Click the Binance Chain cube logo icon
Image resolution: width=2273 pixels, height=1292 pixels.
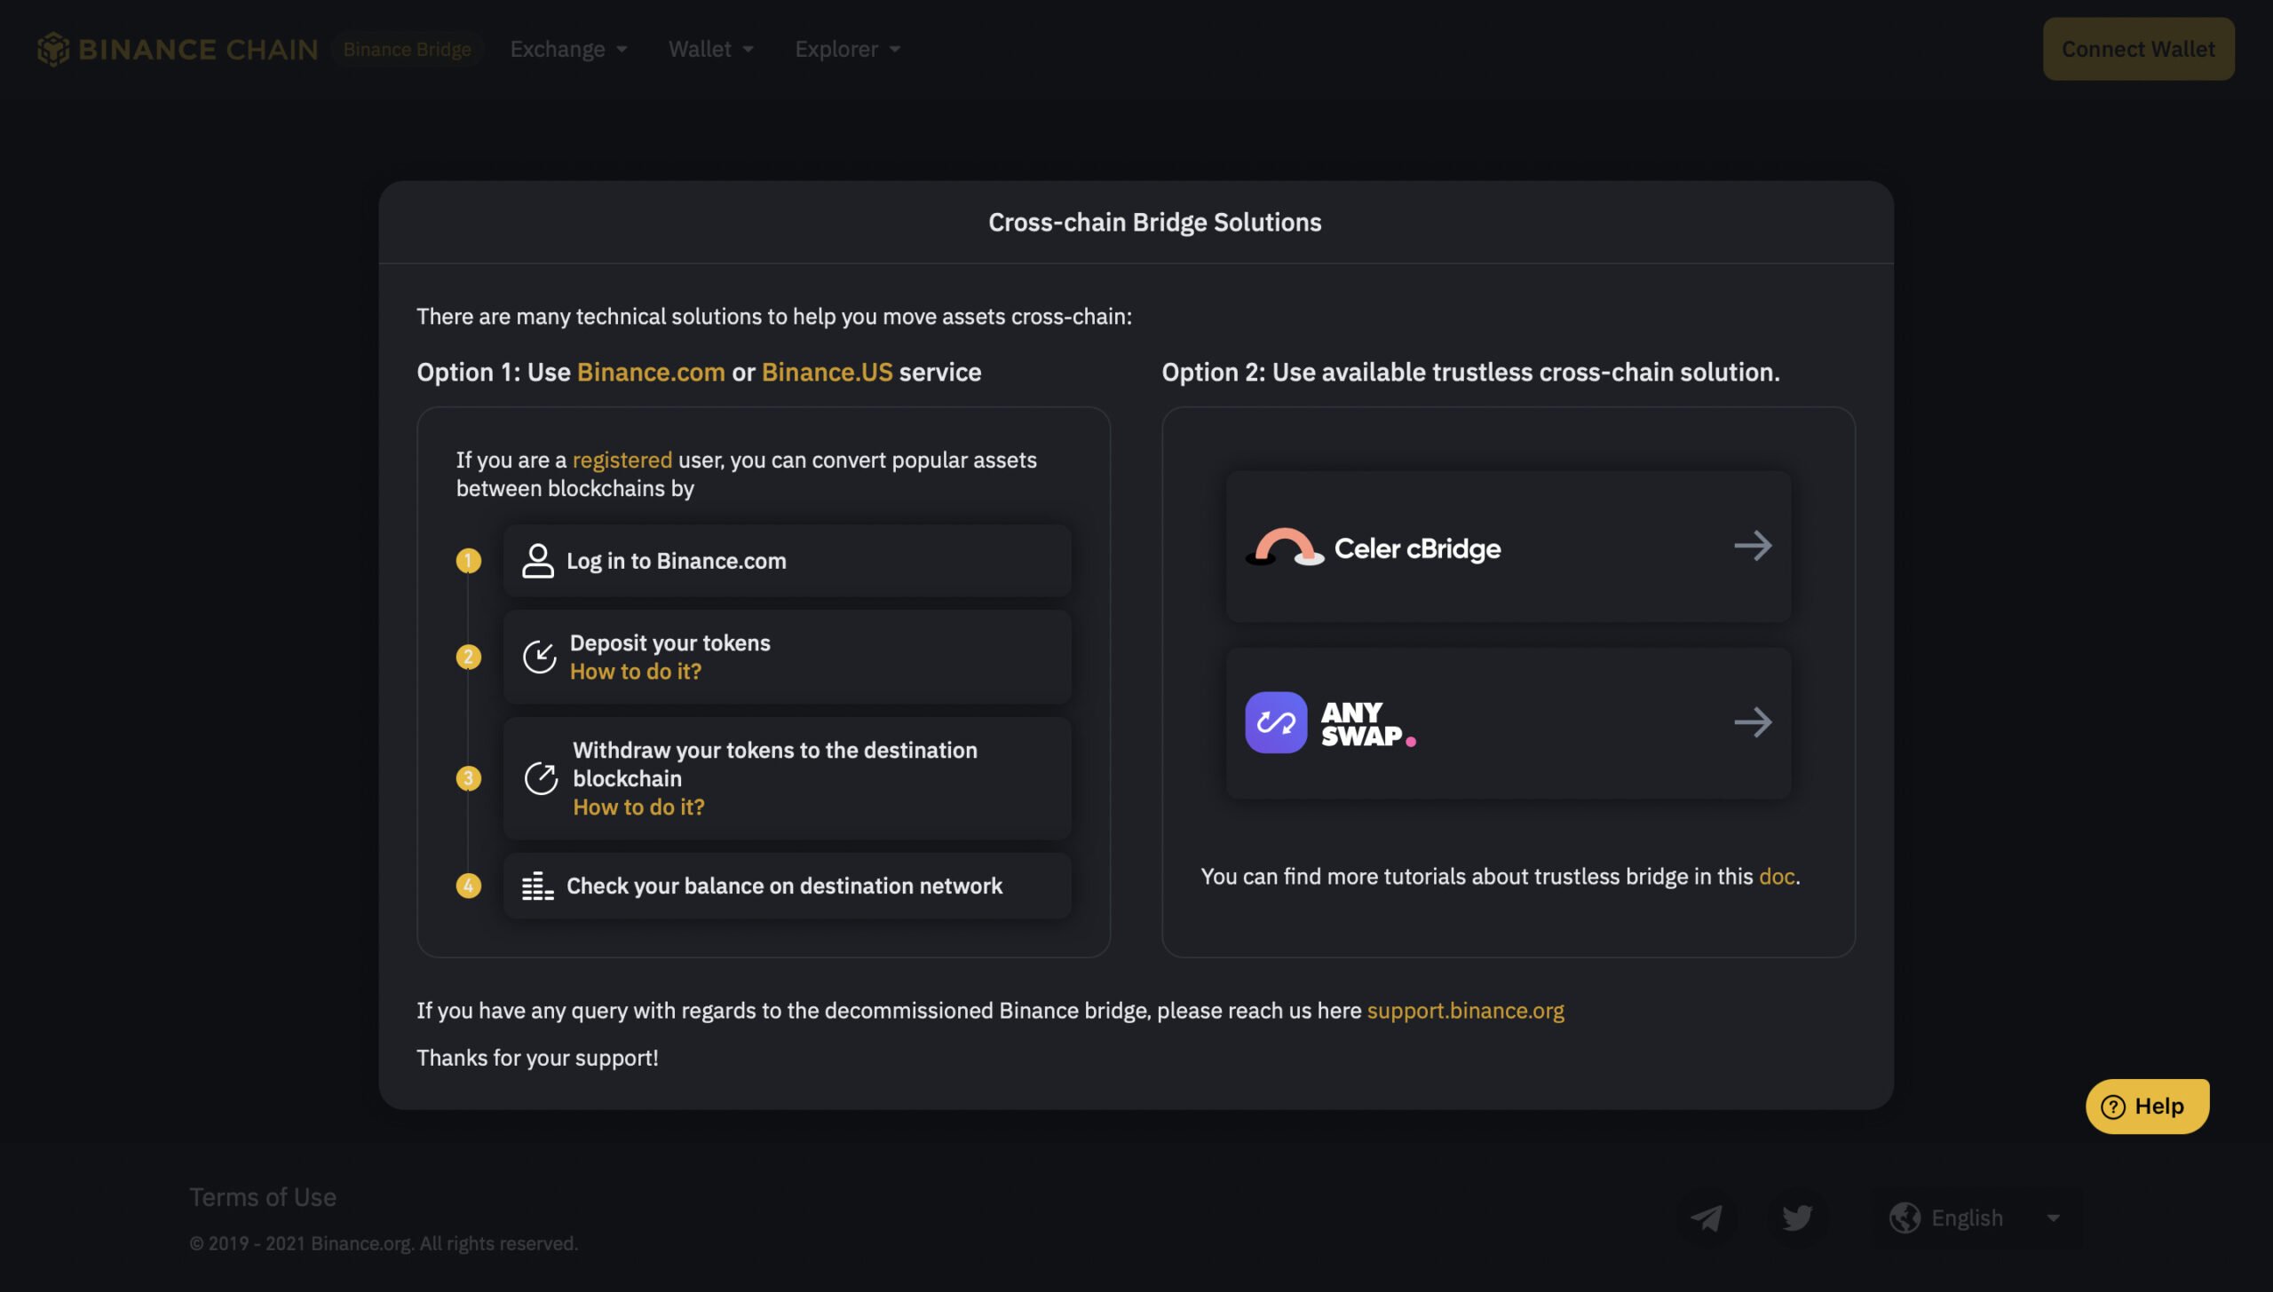click(53, 49)
